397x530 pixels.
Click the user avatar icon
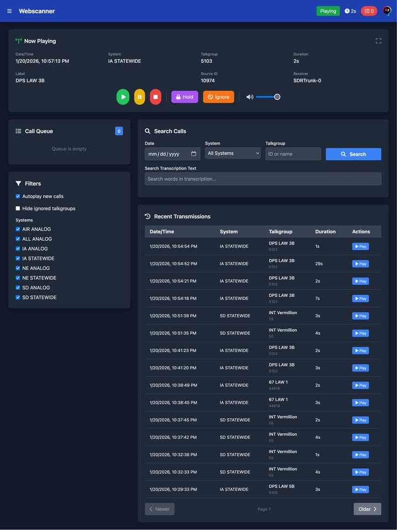pyautogui.click(x=387, y=11)
